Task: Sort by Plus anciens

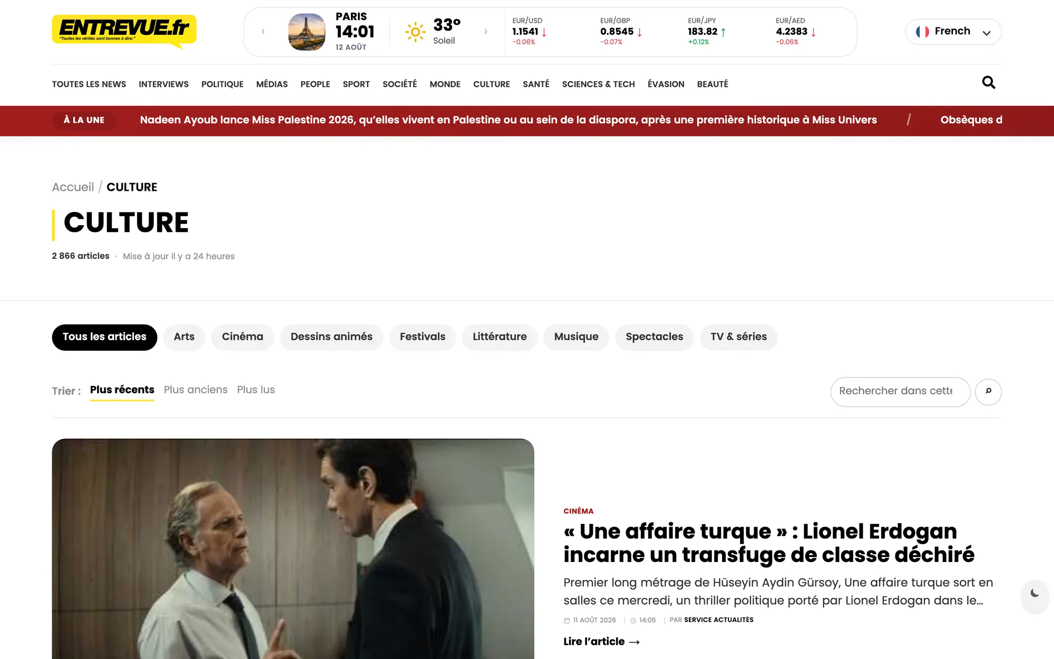Action: (196, 390)
